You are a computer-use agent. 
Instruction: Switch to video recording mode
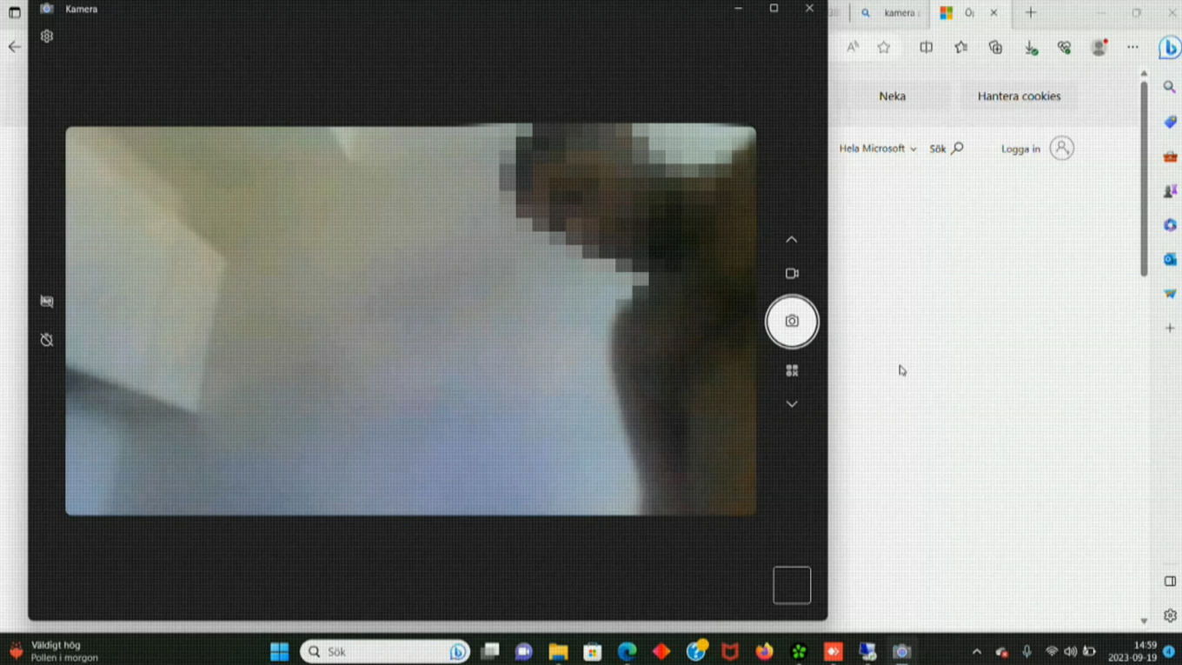[792, 274]
